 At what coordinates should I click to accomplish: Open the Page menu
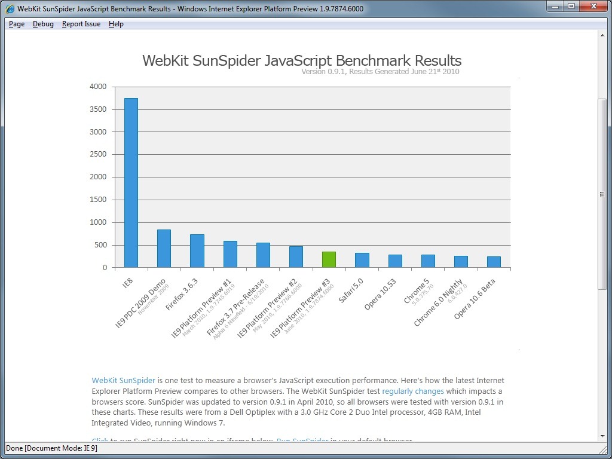coord(17,24)
